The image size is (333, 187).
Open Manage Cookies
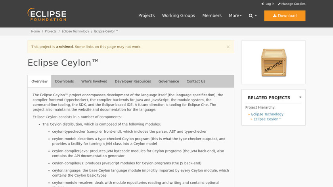pyautogui.click(x=291, y=4)
